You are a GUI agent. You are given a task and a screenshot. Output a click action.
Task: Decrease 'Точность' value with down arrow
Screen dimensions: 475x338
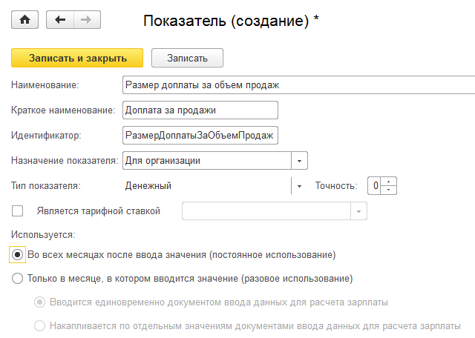tap(390, 190)
